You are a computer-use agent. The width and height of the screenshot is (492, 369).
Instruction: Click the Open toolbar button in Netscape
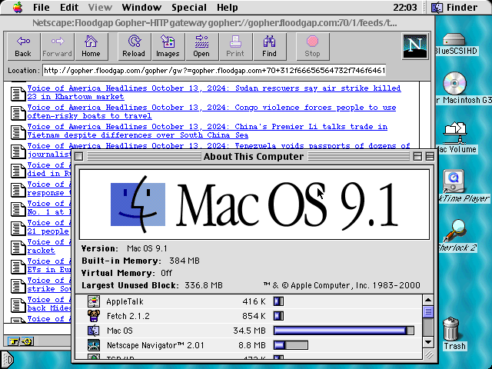tap(201, 46)
